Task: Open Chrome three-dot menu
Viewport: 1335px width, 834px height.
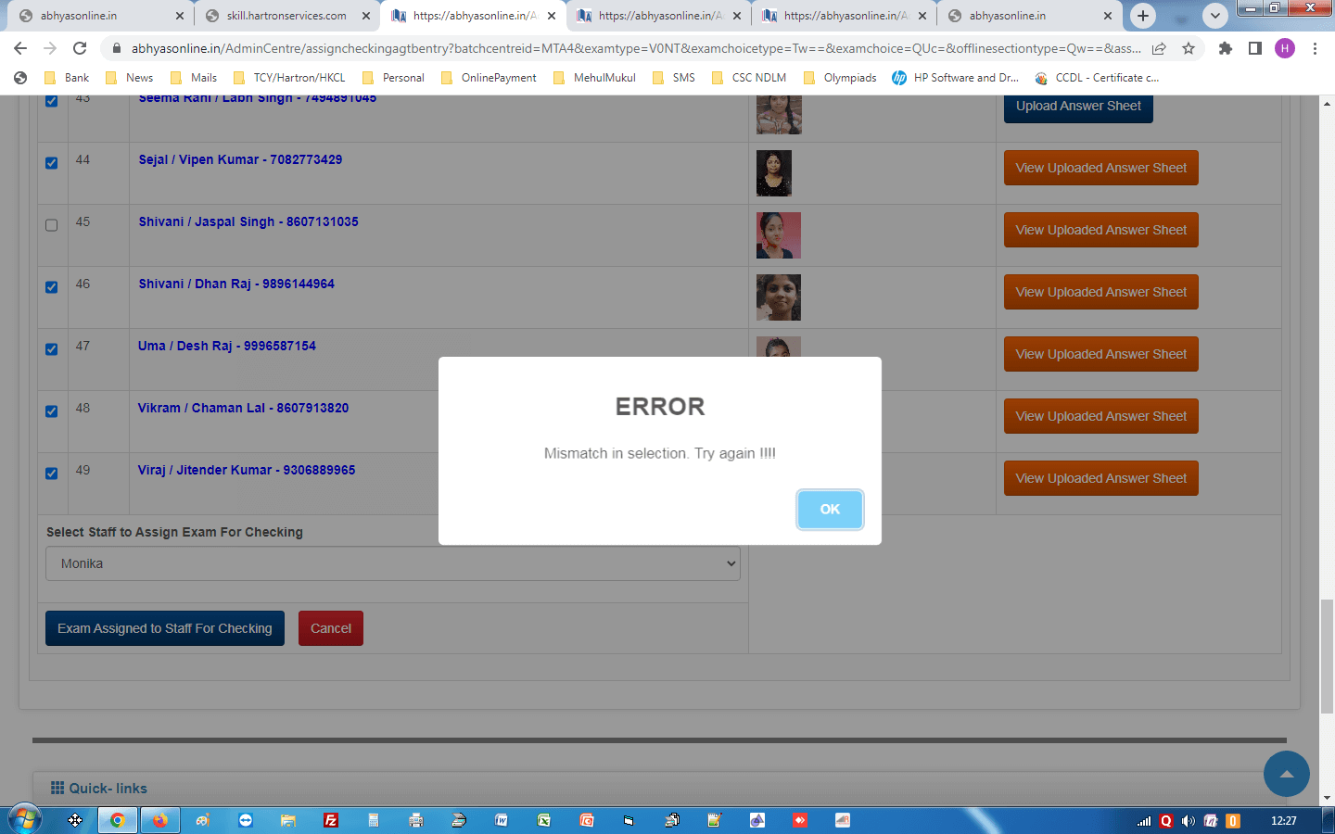Action: [x=1315, y=48]
